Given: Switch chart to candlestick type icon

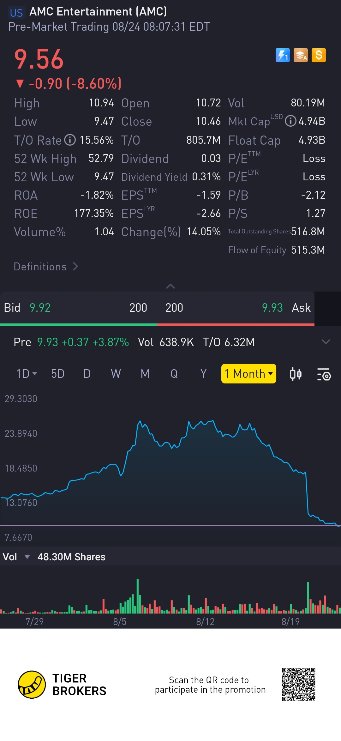Looking at the screenshot, I should 296,374.
